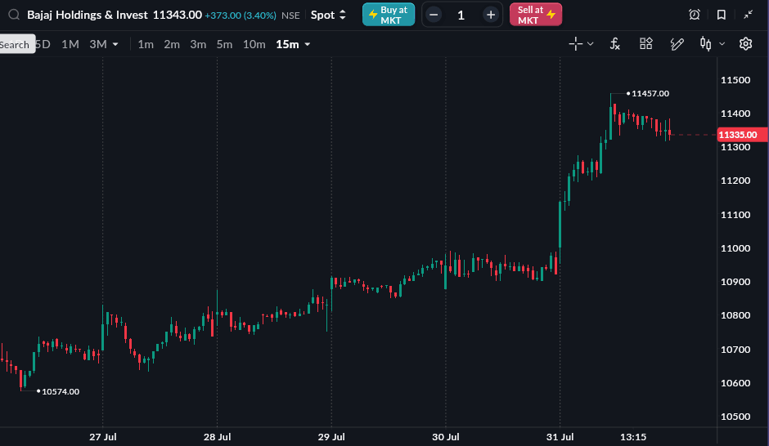Click the 28 Jul date label

click(x=218, y=437)
